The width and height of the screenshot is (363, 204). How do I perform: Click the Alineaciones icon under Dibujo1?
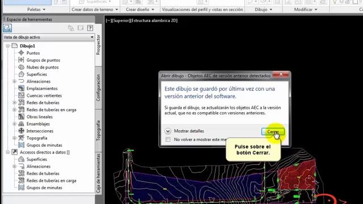tap(22, 81)
